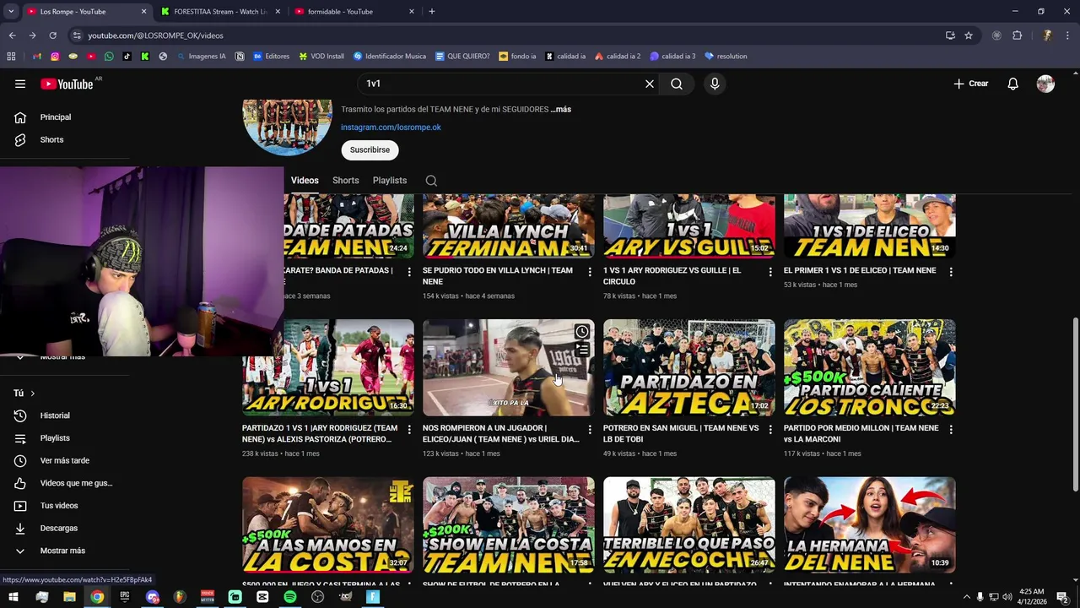Open the Windows Start menu

tap(13, 597)
